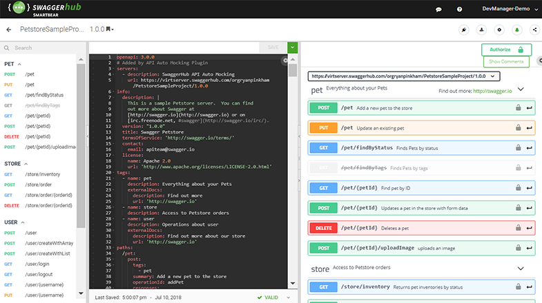Click the download export icon
This screenshot has width=542, height=303.
click(x=481, y=30)
